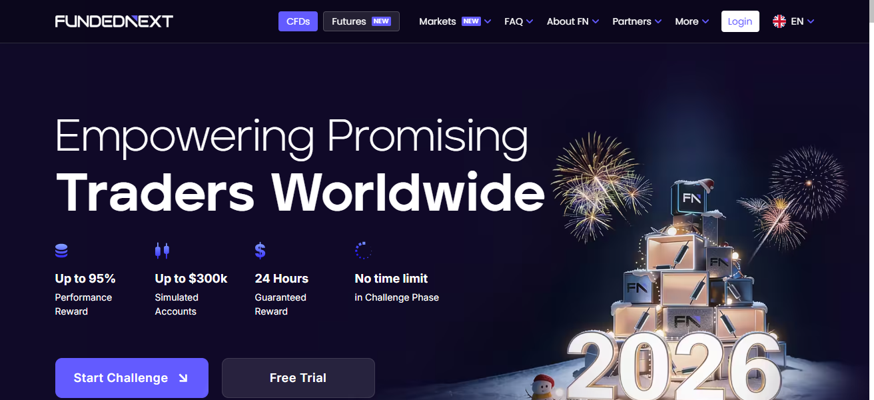Click the Start Challenge button
The image size is (874, 400).
click(132, 378)
